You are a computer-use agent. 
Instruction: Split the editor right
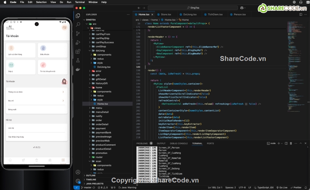point(301,14)
